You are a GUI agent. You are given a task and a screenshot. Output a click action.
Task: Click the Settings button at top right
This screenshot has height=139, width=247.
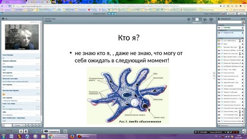232,14
